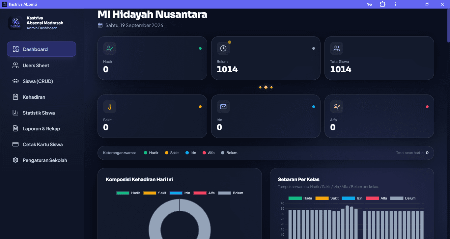Image resolution: width=450 pixels, height=239 pixels.
Task: Click the Cetak Kartu Siswa card icon
Action: tap(15, 144)
